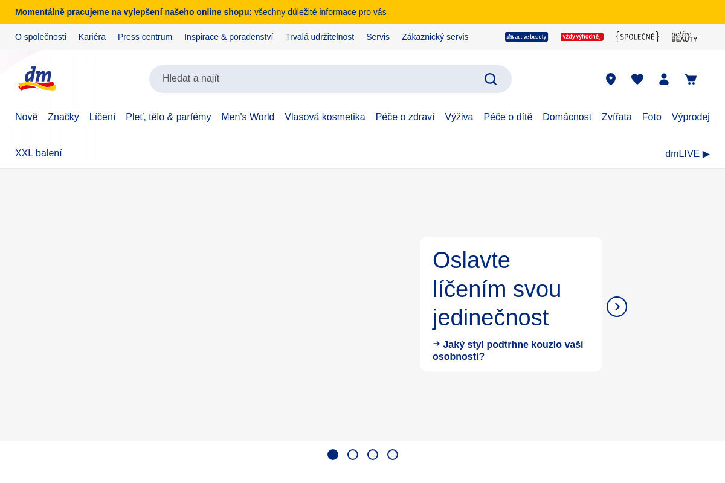Select the first carousel slide dot

click(x=333, y=455)
